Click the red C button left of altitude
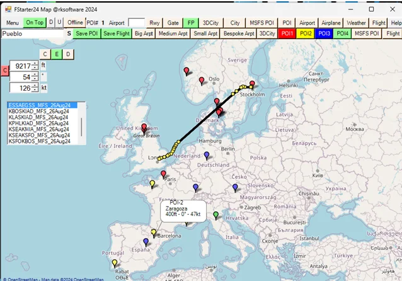402x281 pixels. tap(5, 71)
